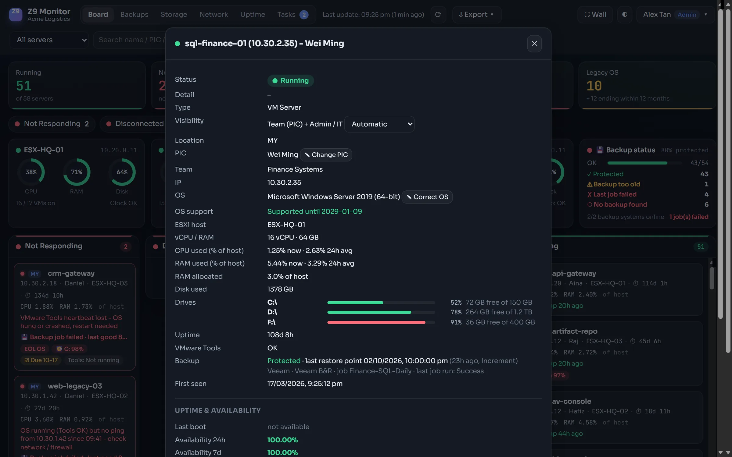732x457 pixels.
Task: Click the ESX-HQ-01 Disk 64% gauge
Action: [122, 172]
